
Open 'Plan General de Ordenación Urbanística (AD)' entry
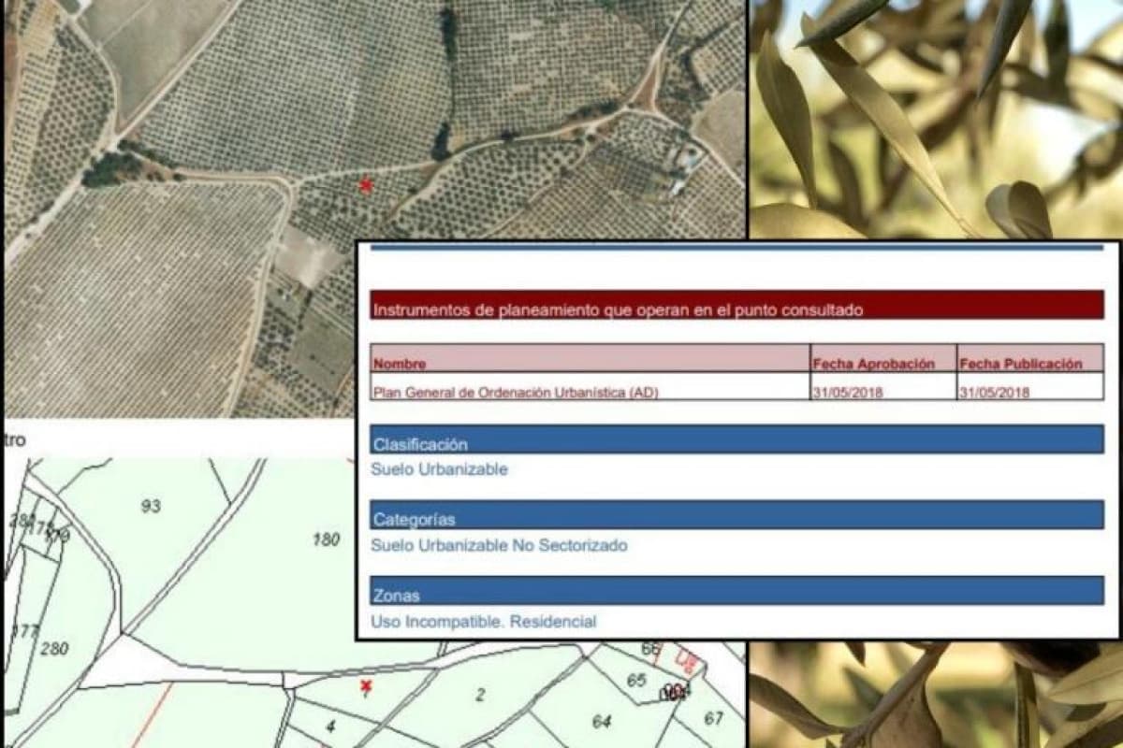[516, 393]
